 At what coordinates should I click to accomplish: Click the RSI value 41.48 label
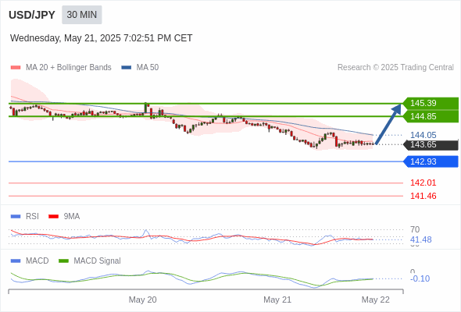click(420, 239)
